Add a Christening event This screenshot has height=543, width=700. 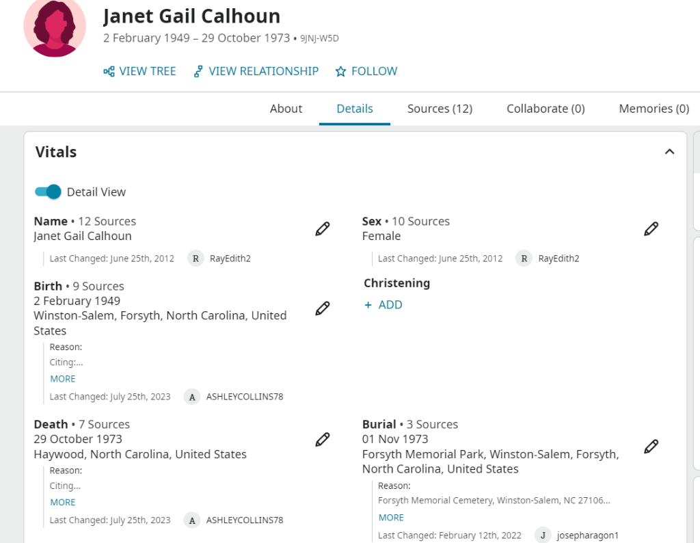point(383,305)
